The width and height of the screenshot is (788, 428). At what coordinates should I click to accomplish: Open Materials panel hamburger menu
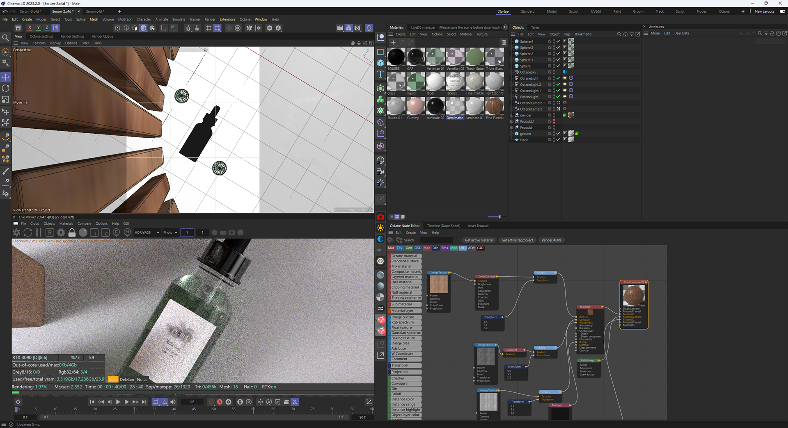tap(391, 34)
